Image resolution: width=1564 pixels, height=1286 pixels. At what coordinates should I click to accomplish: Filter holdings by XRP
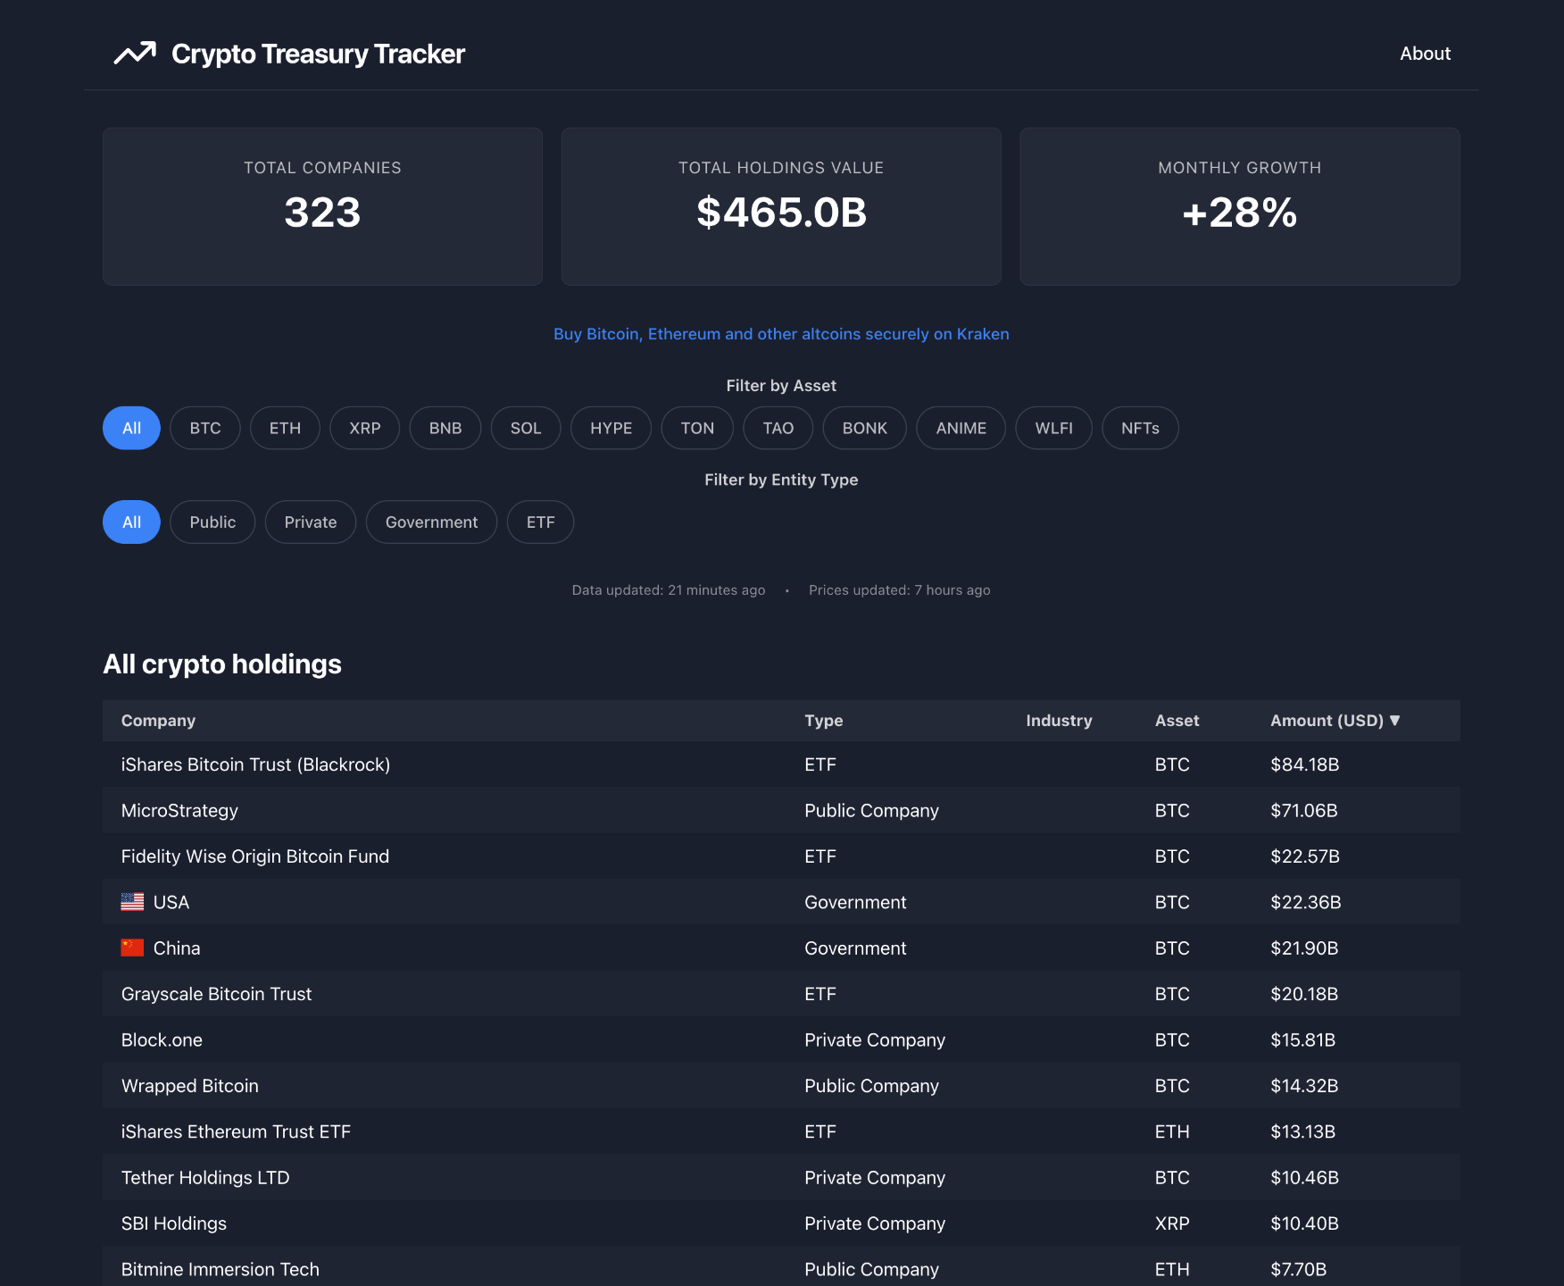[365, 428]
